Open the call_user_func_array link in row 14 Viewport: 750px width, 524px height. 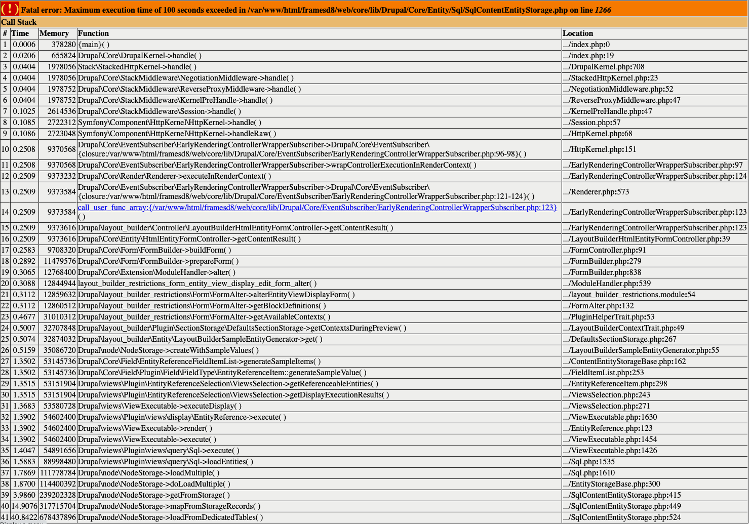coord(318,208)
